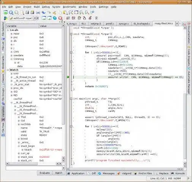
Task: Click the blue circular restart icon
Action: (55, 18)
